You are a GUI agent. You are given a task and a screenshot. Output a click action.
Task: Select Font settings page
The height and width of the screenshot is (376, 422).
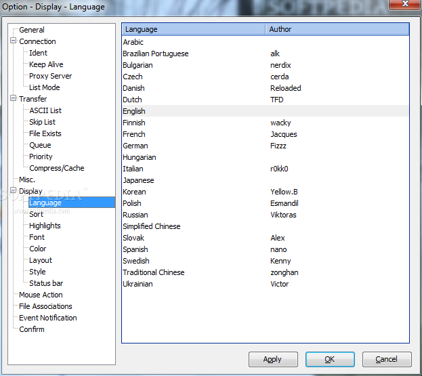(x=37, y=237)
